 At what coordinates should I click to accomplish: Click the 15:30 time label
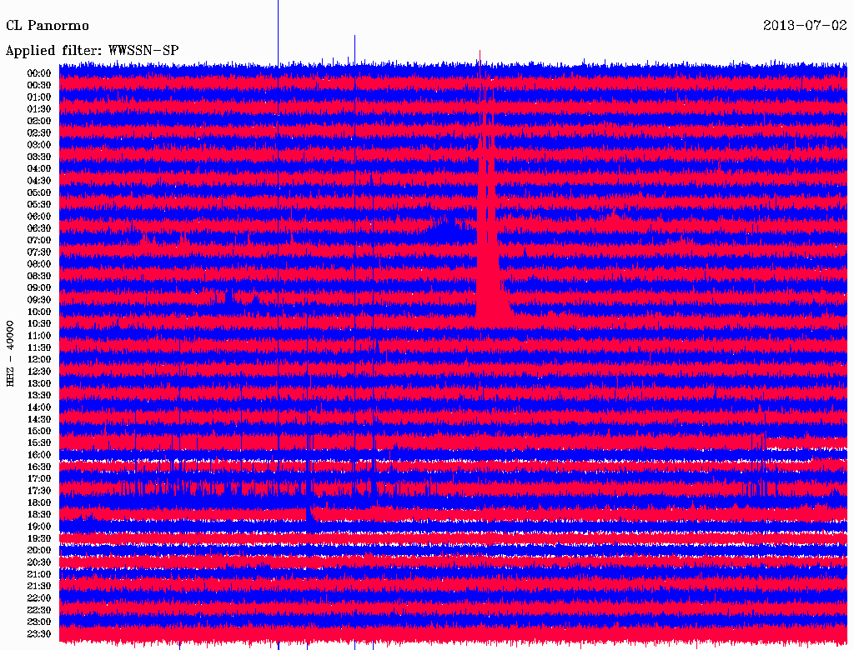(38, 442)
